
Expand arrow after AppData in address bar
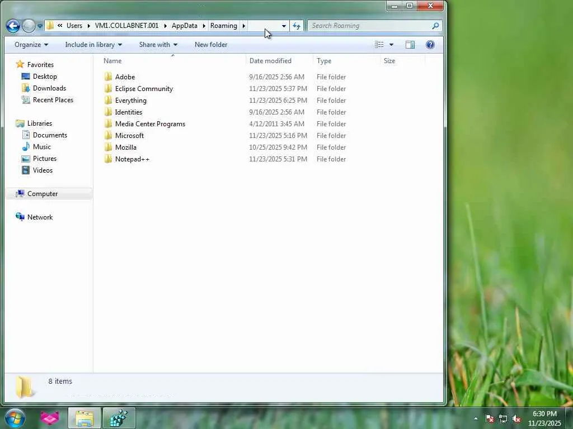click(x=204, y=26)
